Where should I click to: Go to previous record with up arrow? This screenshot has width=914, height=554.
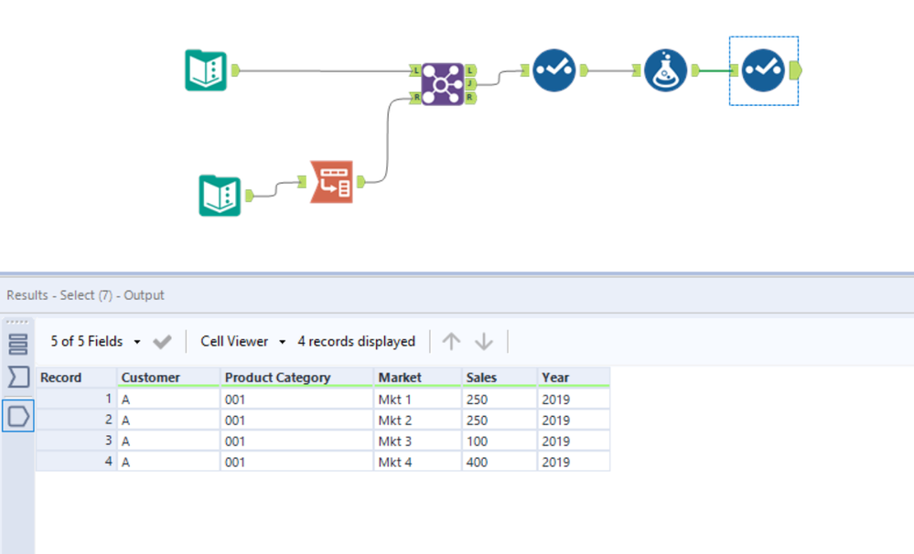pyautogui.click(x=451, y=341)
